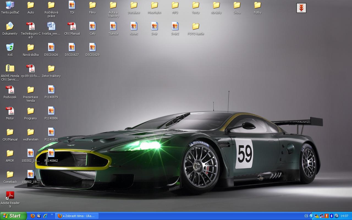Select the Koš recycle bin icon
Image resolution: width=352 pixels, height=220 pixels.
[10, 47]
